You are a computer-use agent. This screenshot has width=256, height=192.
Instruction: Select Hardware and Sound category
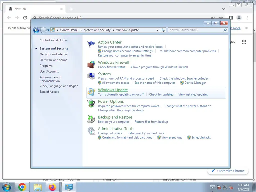point(53,60)
